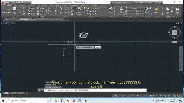Open the Parametric ribbon tab

(x=31, y=5)
